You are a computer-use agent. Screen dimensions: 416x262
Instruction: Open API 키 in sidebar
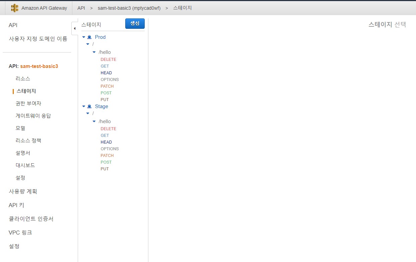tap(16, 205)
